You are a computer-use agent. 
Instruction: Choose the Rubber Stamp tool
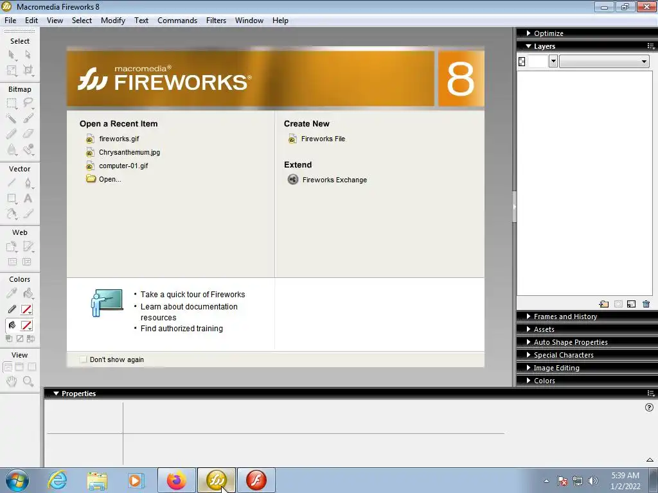(x=28, y=149)
